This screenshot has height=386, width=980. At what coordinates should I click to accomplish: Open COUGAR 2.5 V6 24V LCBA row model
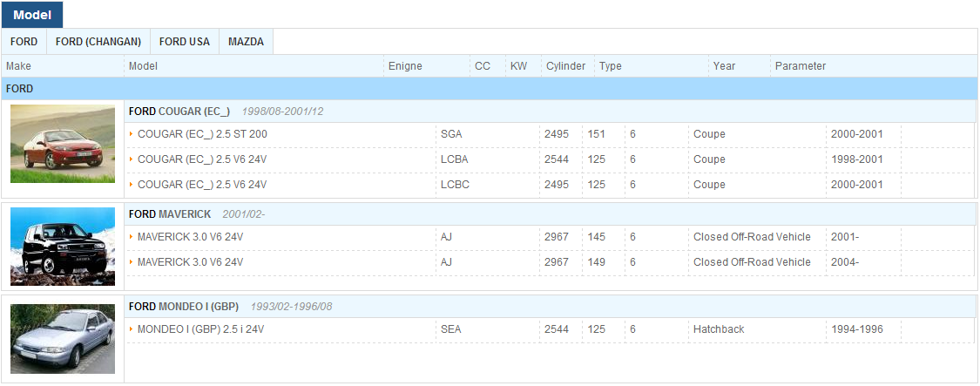(202, 159)
